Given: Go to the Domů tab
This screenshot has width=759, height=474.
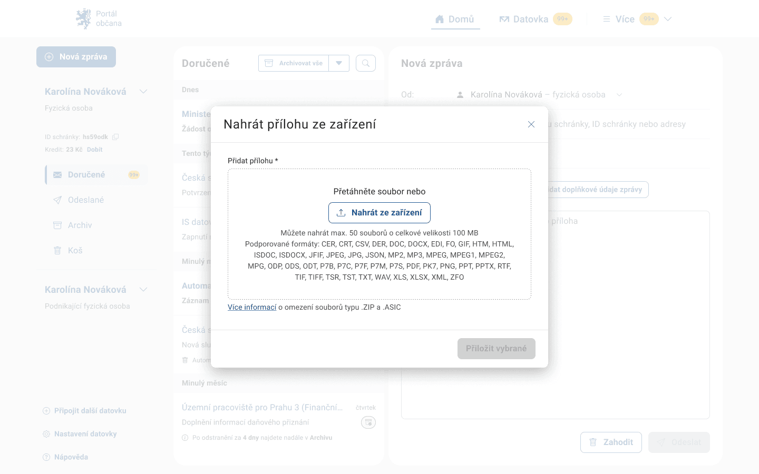Looking at the screenshot, I should (455, 19).
